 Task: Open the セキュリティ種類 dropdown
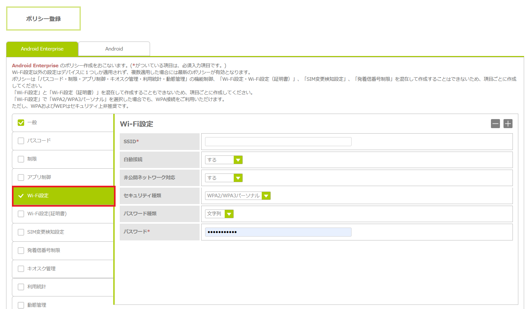(238, 196)
